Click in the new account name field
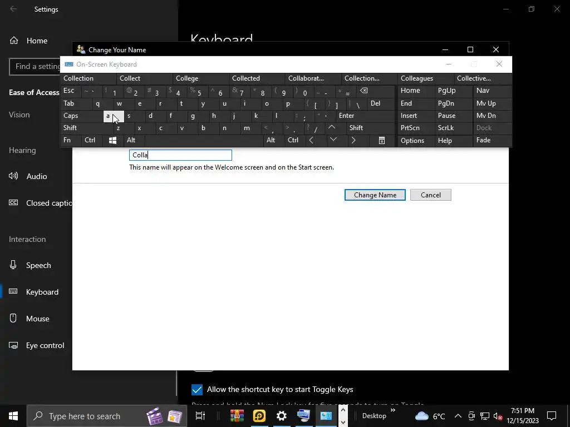The height and width of the screenshot is (427, 570). (x=180, y=155)
